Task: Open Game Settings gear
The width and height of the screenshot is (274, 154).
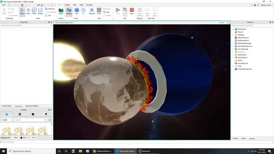Action: click(140, 12)
